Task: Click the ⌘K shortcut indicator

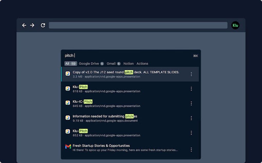Action: click(x=196, y=56)
